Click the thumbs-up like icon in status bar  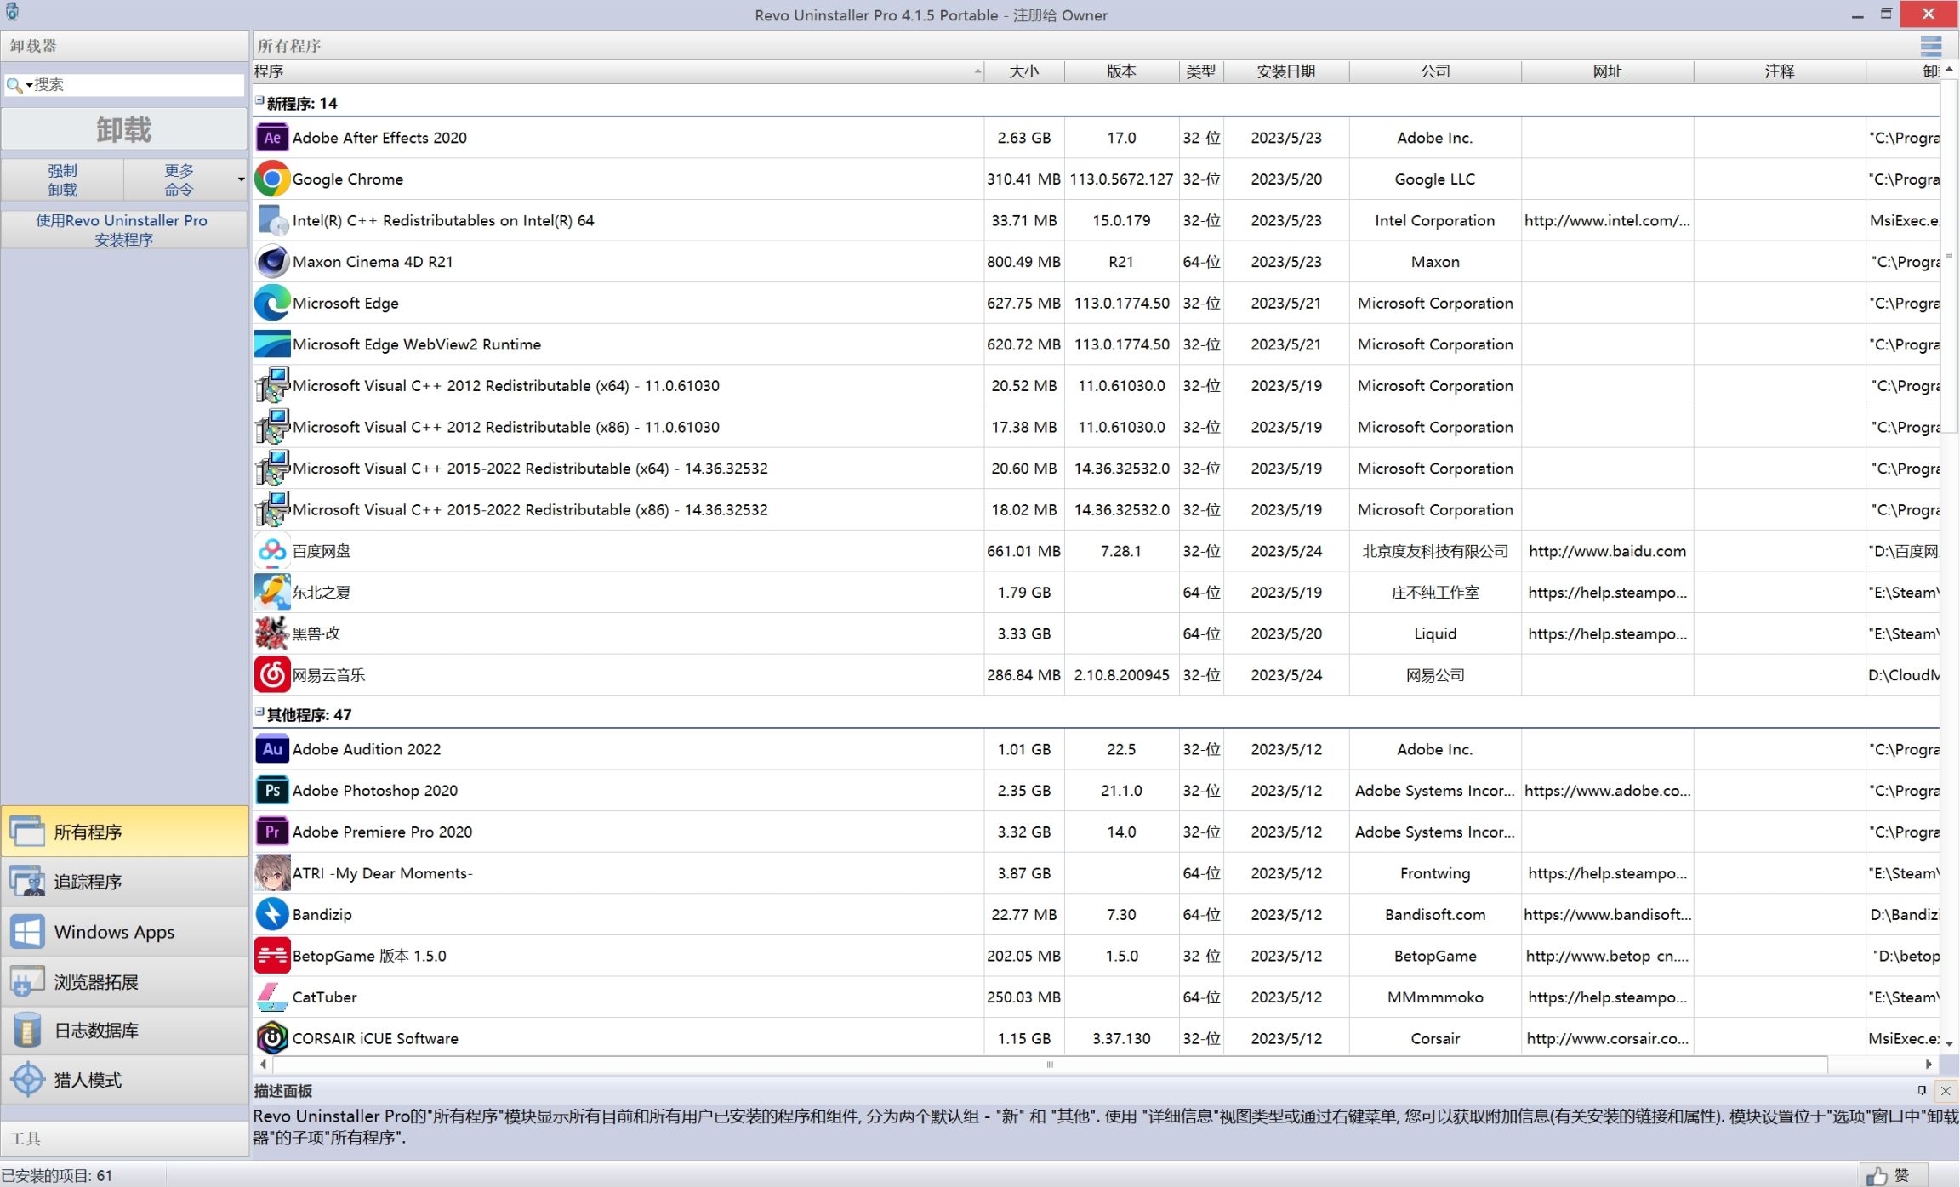tap(1877, 1175)
